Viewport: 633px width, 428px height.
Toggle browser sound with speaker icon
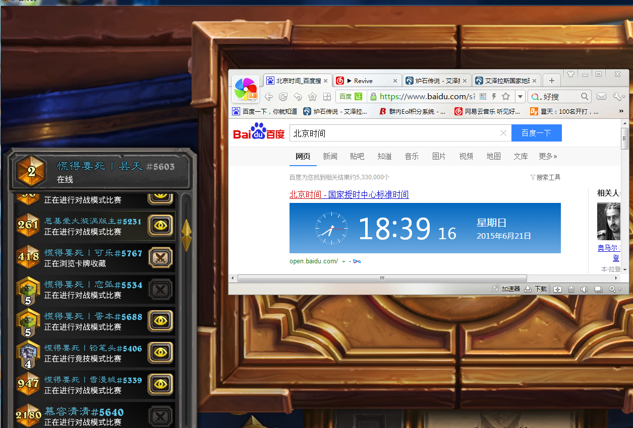(x=584, y=289)
